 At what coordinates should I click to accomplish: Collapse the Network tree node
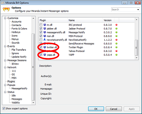pyautogui.click(x=5, y=67)
